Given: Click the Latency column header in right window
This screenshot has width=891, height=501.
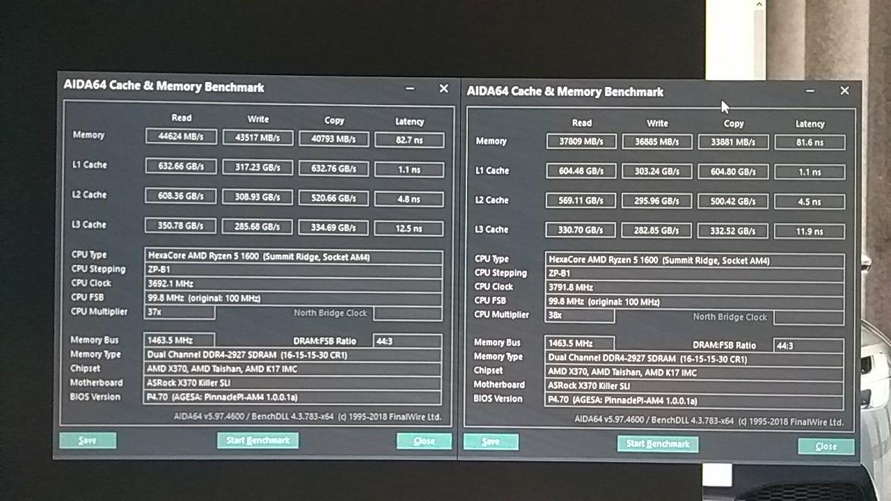Looking at the screenshot, I should click(x=810, y=124).
